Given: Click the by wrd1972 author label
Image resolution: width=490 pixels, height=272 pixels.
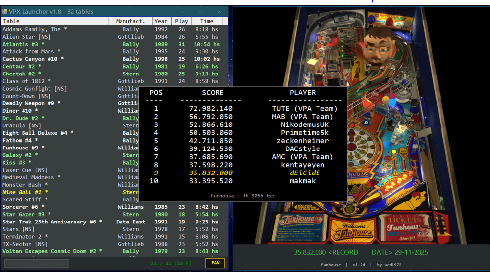Looking at the screenshot, I should pos(389,265).
